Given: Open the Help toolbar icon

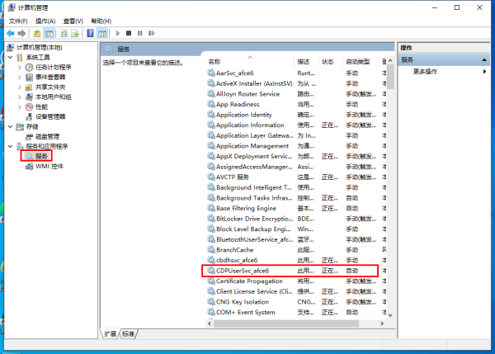Looking at the screenshot, I should (90, 33).
